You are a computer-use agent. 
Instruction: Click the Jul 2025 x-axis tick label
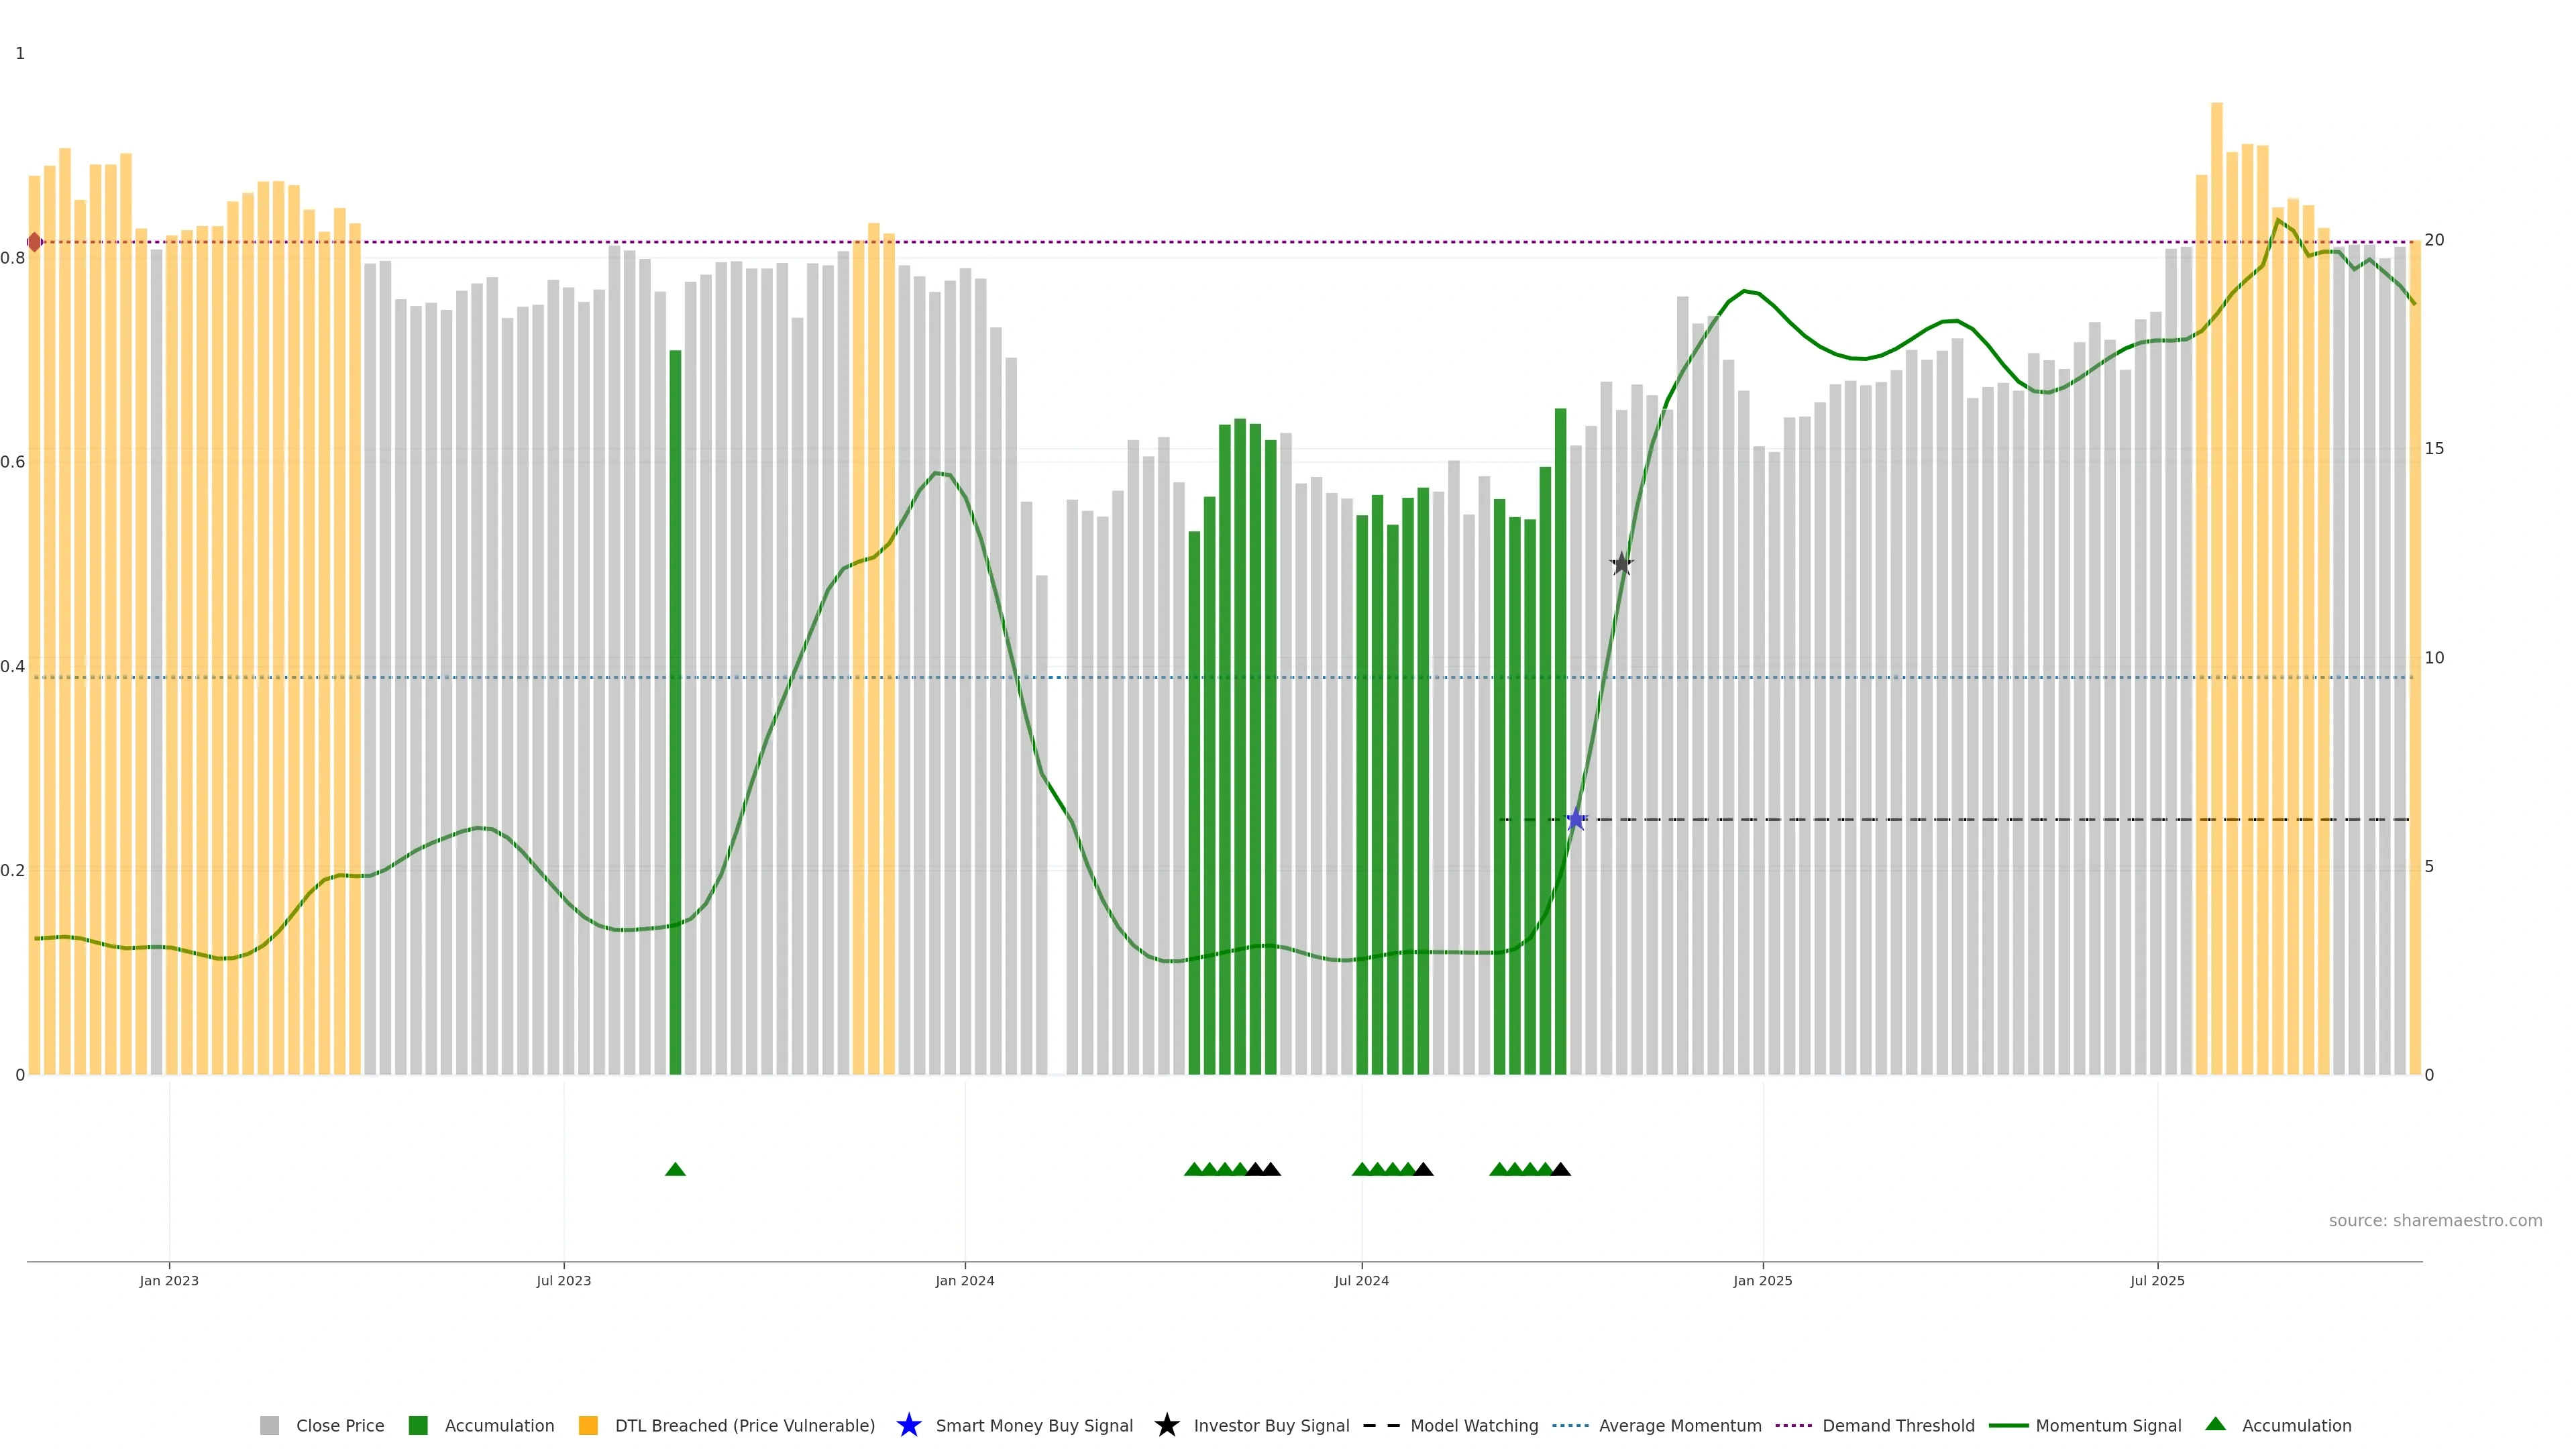pyautogui.click(x=2157, y=1280)
